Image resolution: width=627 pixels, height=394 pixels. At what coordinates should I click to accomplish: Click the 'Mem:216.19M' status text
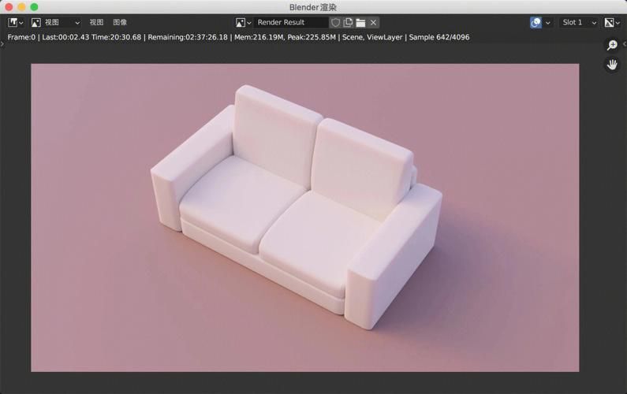coord(260,37)
